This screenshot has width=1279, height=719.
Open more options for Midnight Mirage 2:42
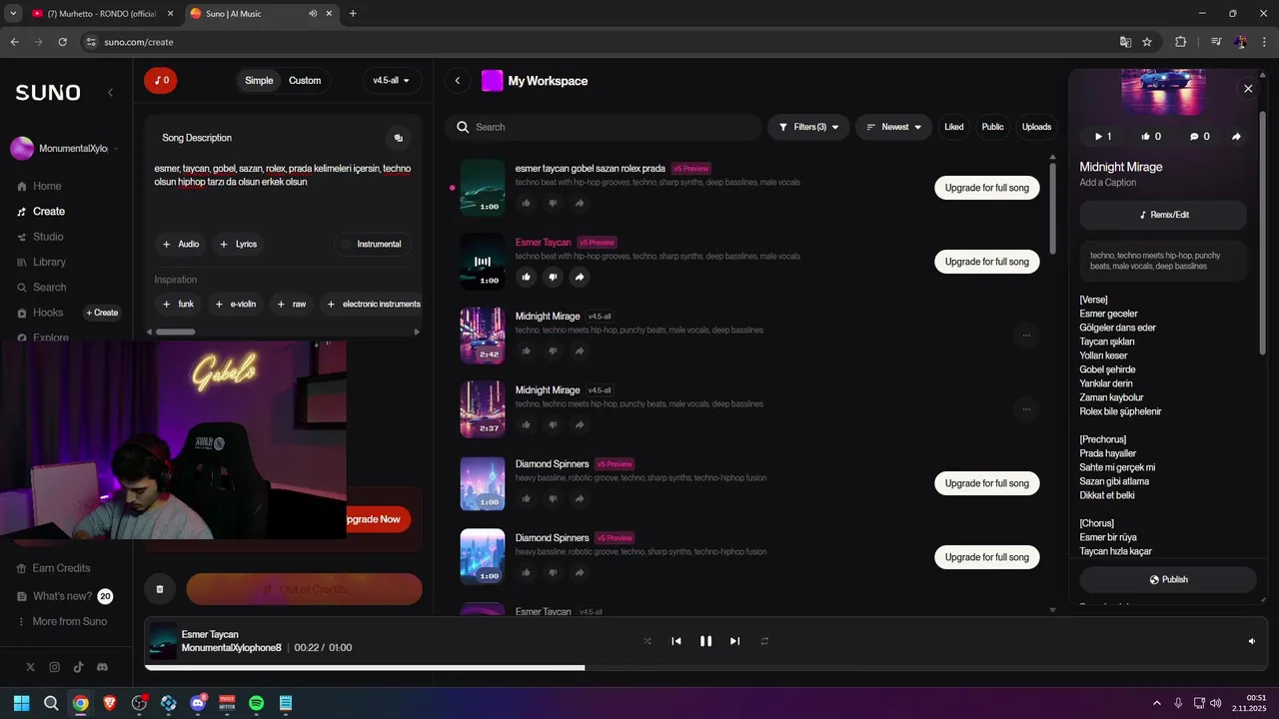coord(1026,336)
